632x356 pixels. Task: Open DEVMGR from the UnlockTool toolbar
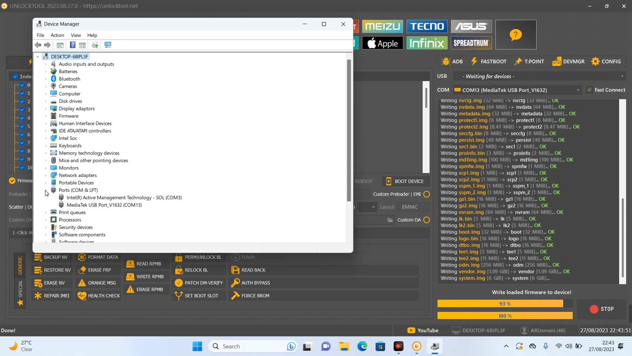tap(568, 61)
